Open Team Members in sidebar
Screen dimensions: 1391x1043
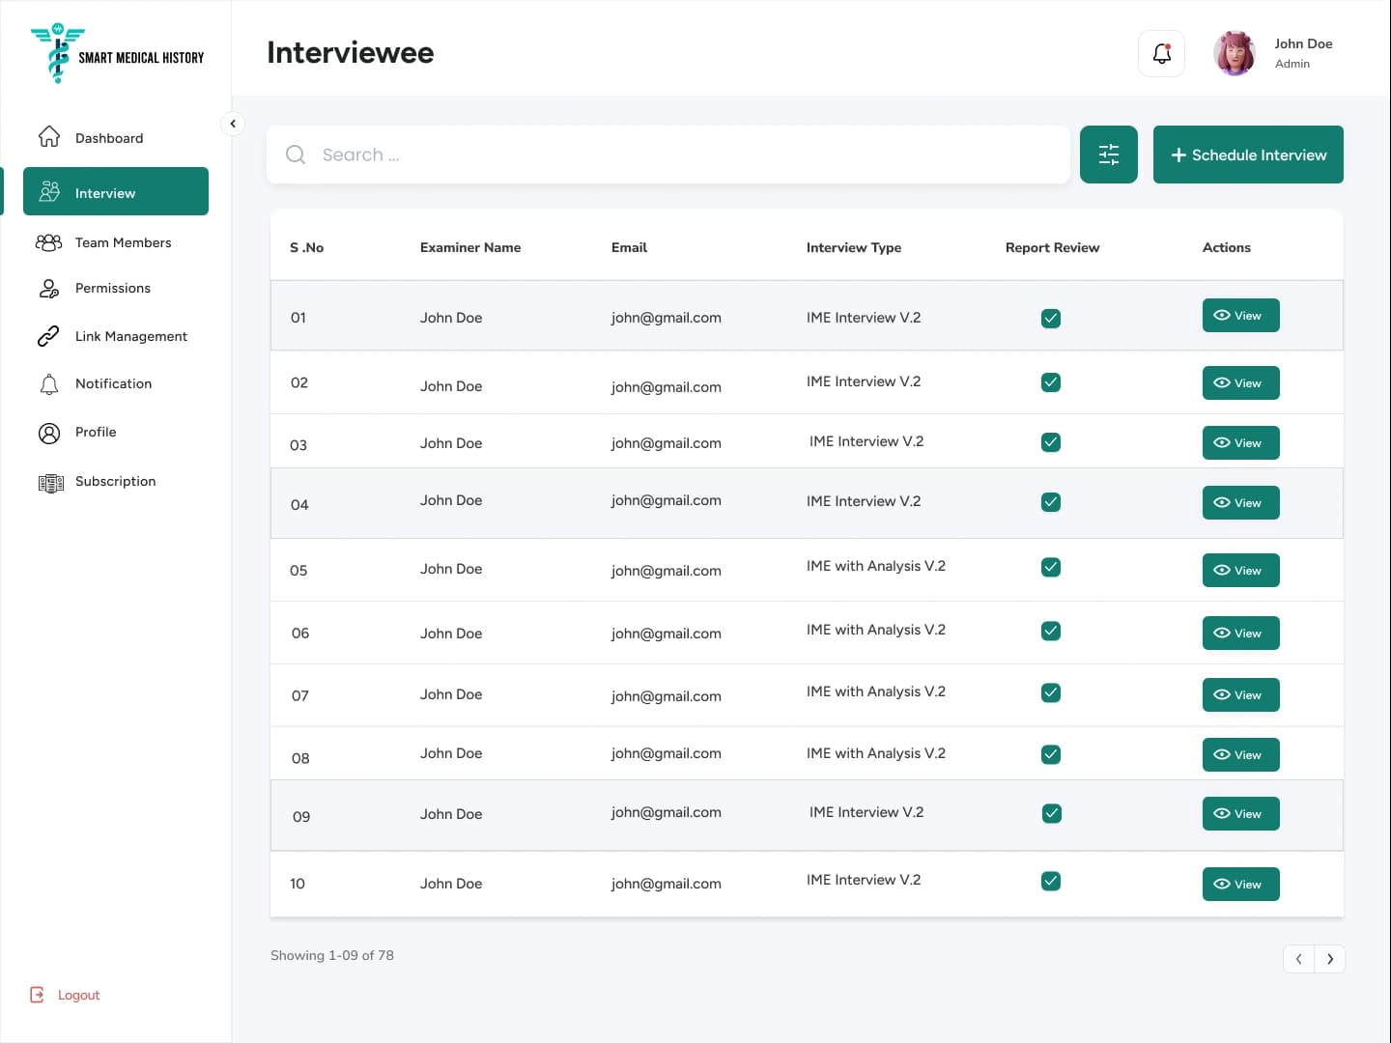pyautogui.click(x=123, y=242)
